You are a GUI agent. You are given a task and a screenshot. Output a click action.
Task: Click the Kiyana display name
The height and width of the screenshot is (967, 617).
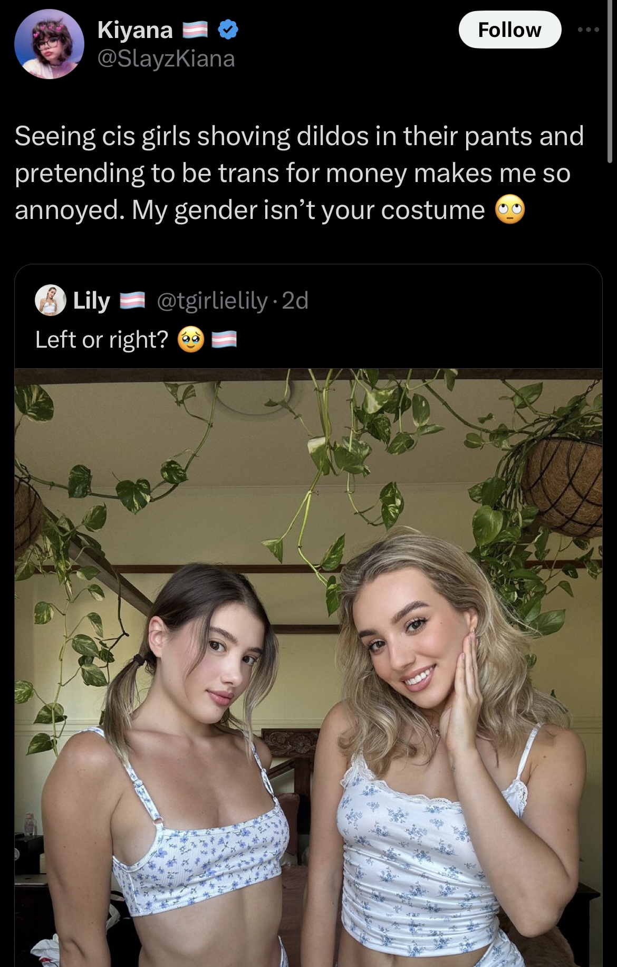tap(135, 30)
